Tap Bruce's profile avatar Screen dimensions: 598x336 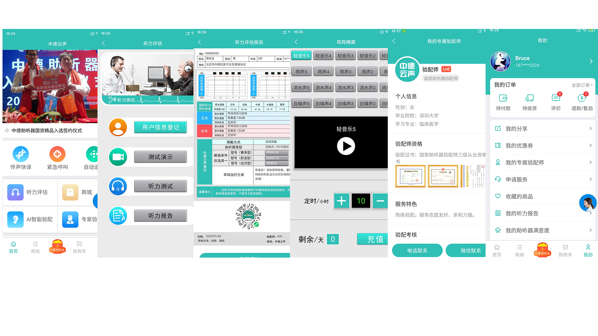coord(501,61)
